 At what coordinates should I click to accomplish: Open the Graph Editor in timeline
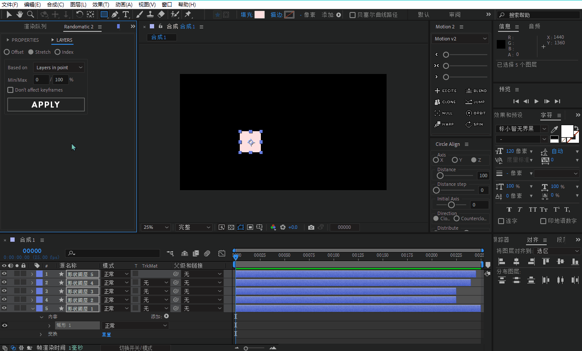coord(222,253)
